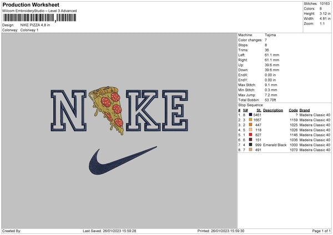This screenshot has height=235, width=333.
Task: Click the Machine value 'Tajima'
Action: tap(270, 35)
